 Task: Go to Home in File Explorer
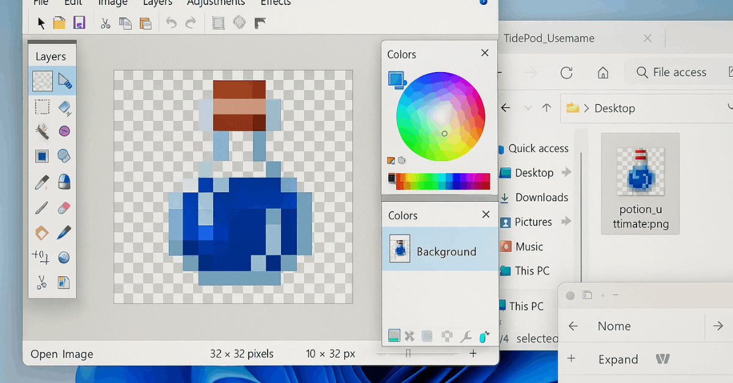tap(603, 73)
